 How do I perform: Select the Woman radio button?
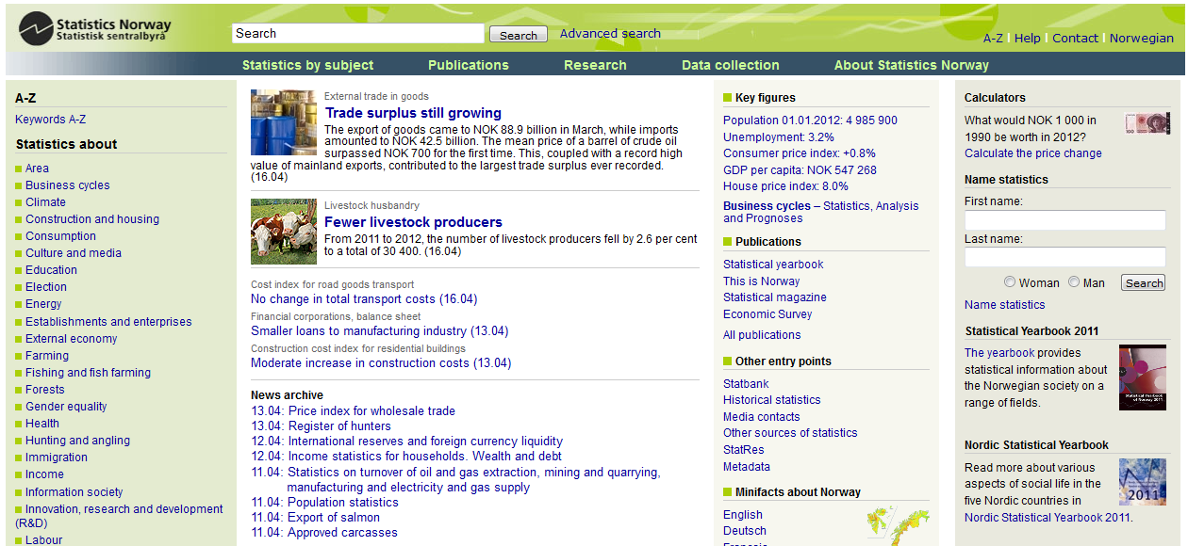point(1010,282)
